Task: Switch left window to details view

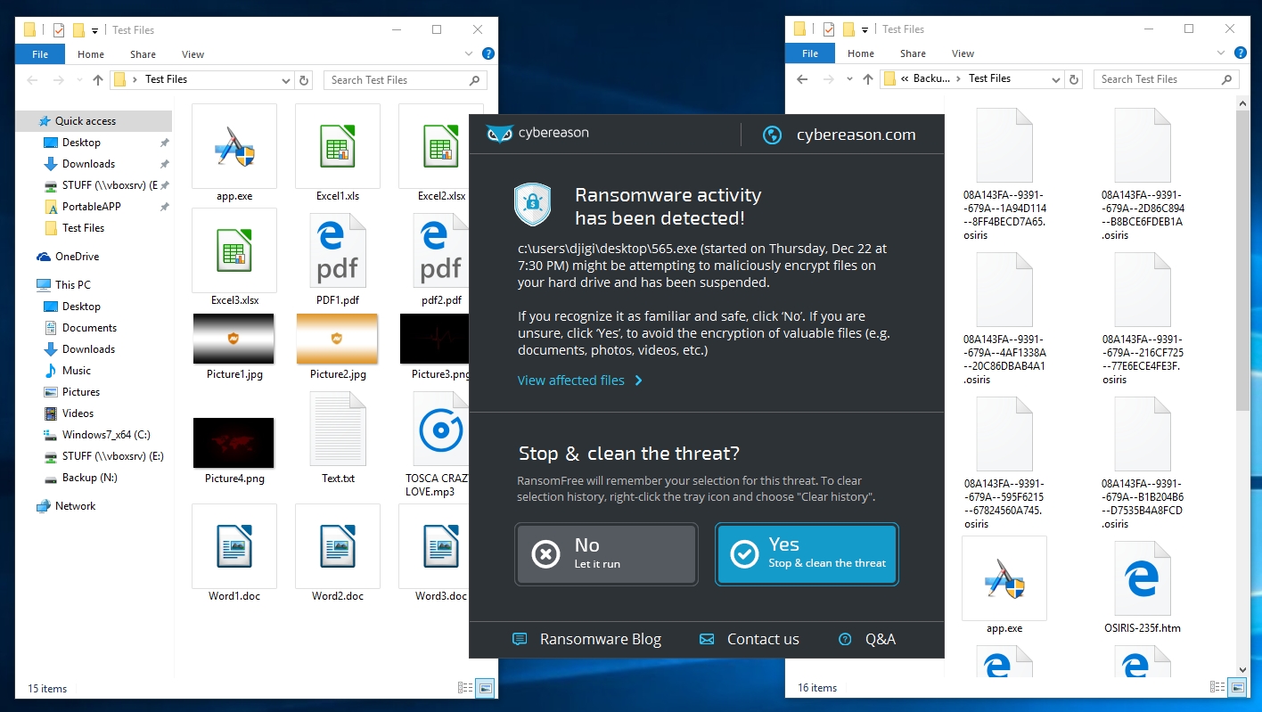Action: pyautogui.click(x=464, y=687)
